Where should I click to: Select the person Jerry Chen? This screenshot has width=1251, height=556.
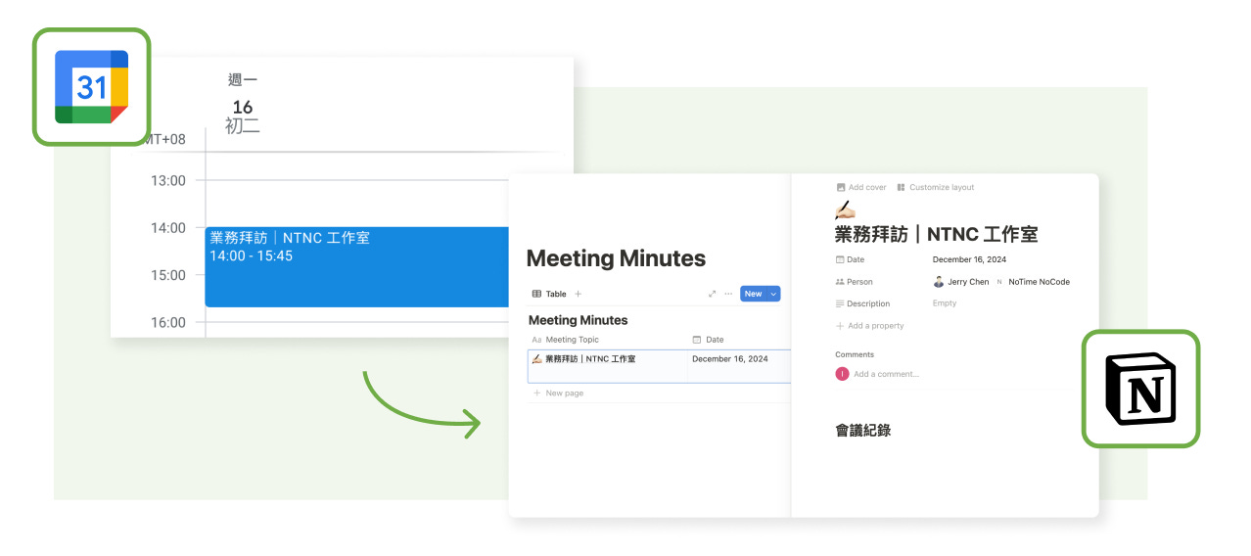pos(961,282)
